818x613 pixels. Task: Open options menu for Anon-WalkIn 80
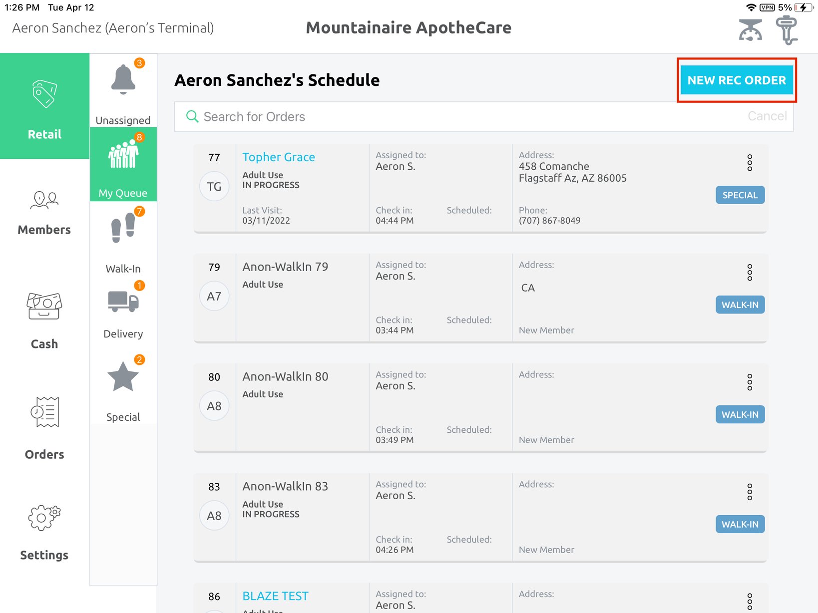[x=749, y=382]
